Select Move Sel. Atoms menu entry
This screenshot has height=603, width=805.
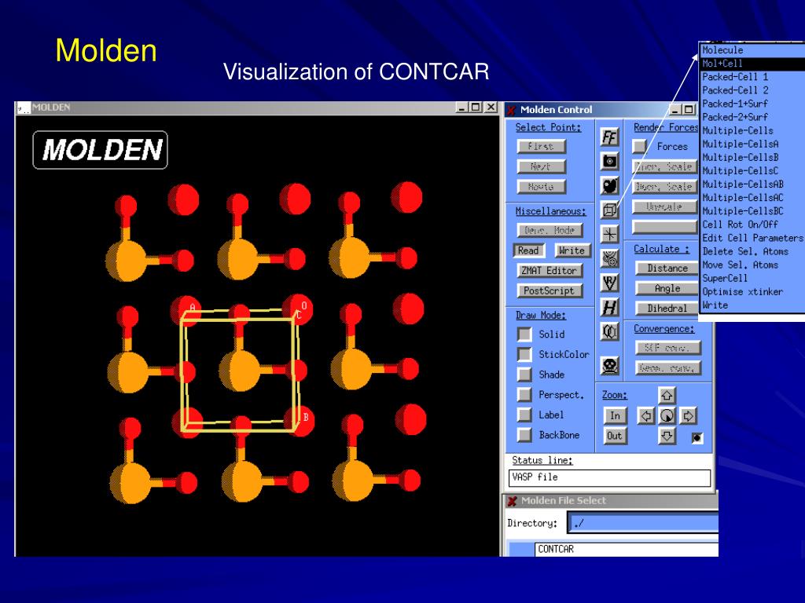tap(752, 265)
